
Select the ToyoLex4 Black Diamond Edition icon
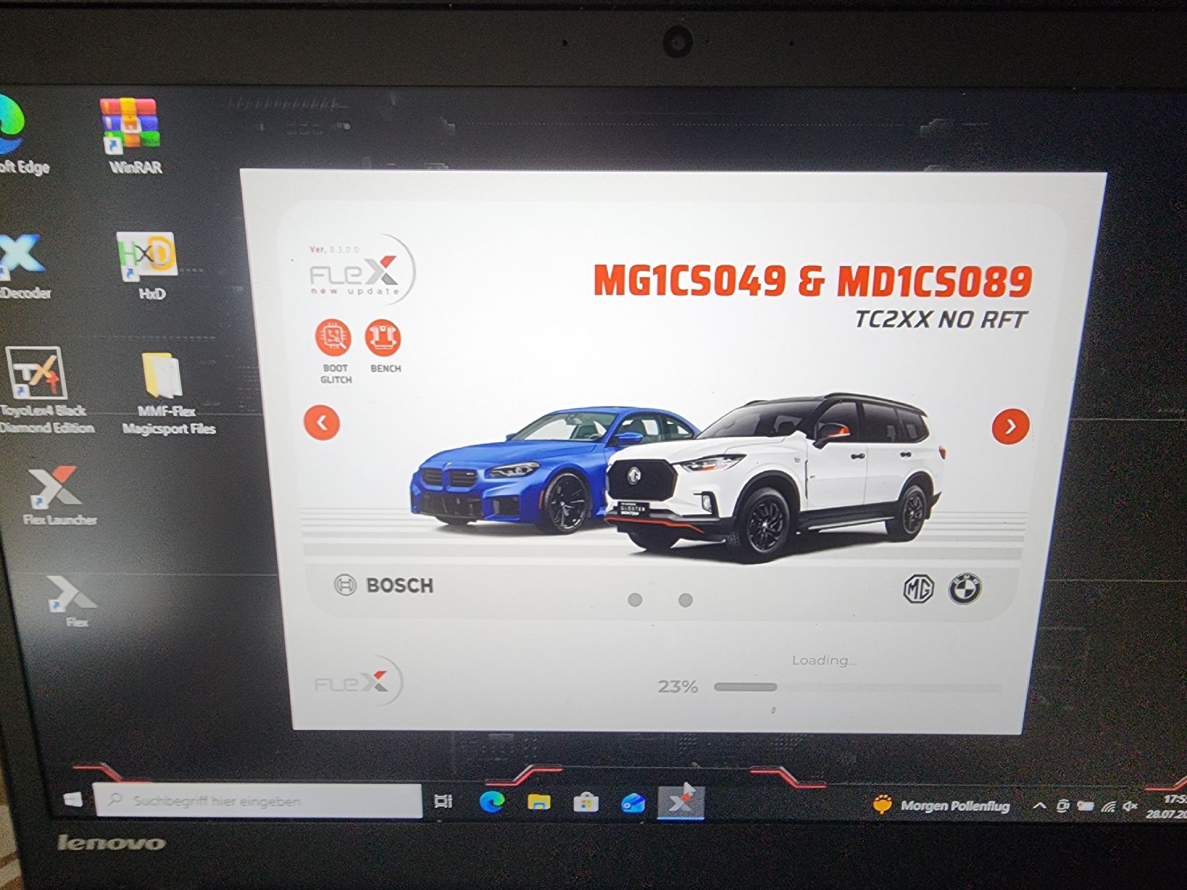[42, 390]
